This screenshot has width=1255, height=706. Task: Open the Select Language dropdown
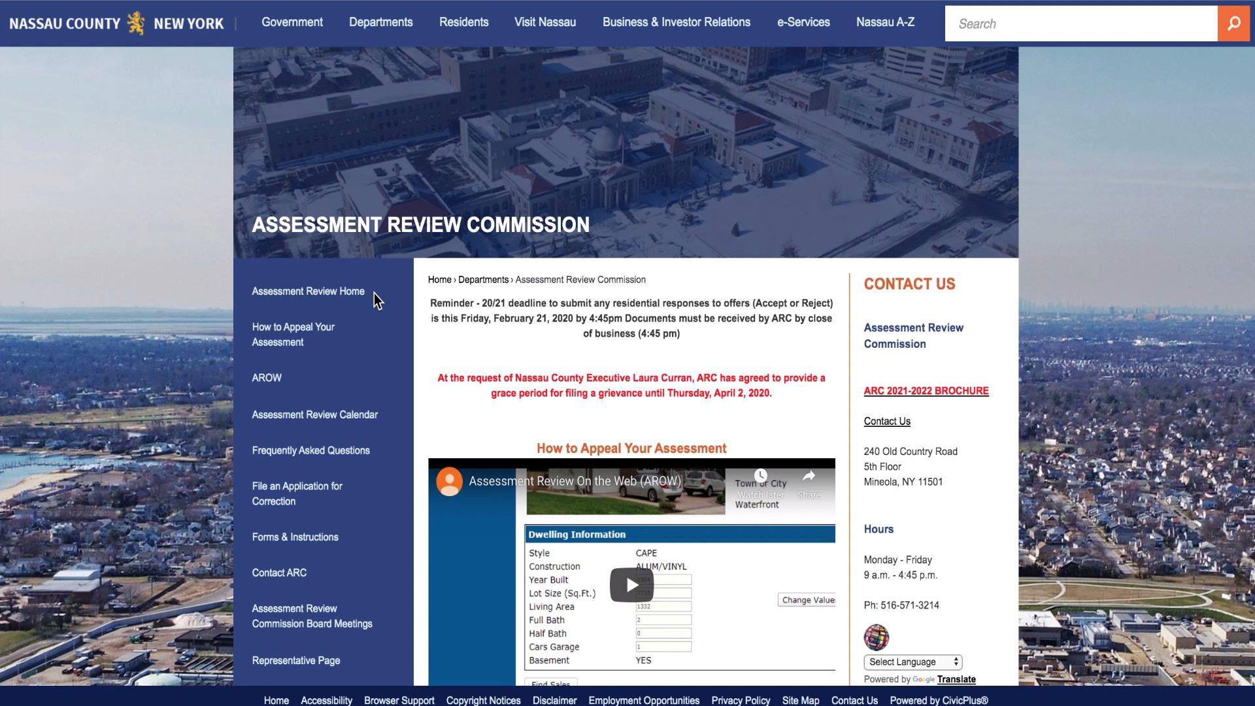coord(913,662)
